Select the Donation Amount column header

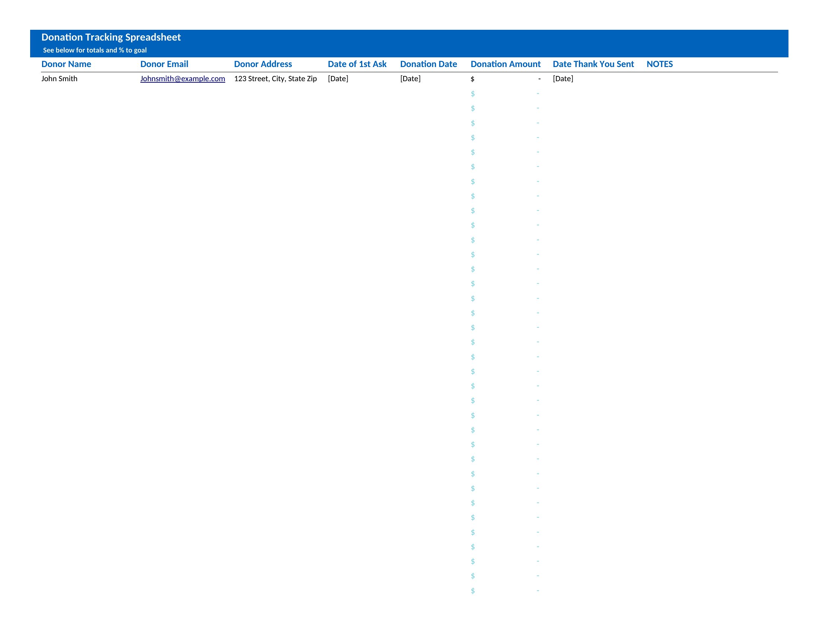(506, 64)
